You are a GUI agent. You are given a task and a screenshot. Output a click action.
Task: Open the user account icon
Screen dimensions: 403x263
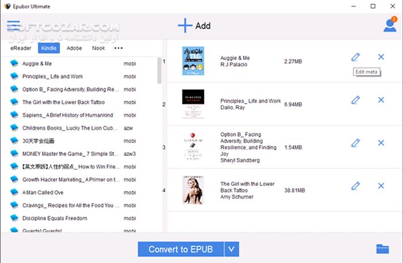click(x=390, y=25)
